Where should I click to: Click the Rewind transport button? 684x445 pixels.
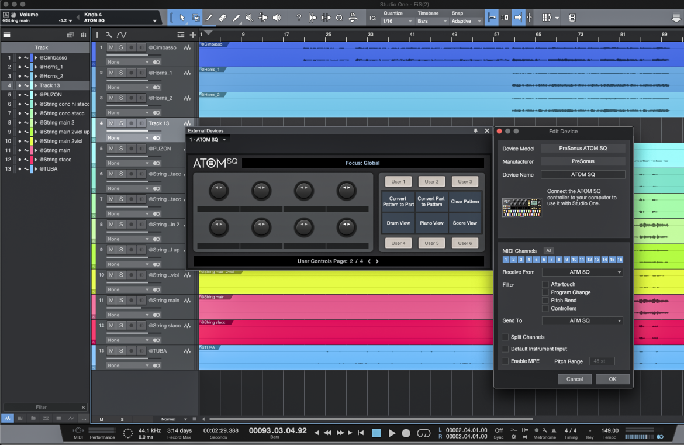coord(327,433)
